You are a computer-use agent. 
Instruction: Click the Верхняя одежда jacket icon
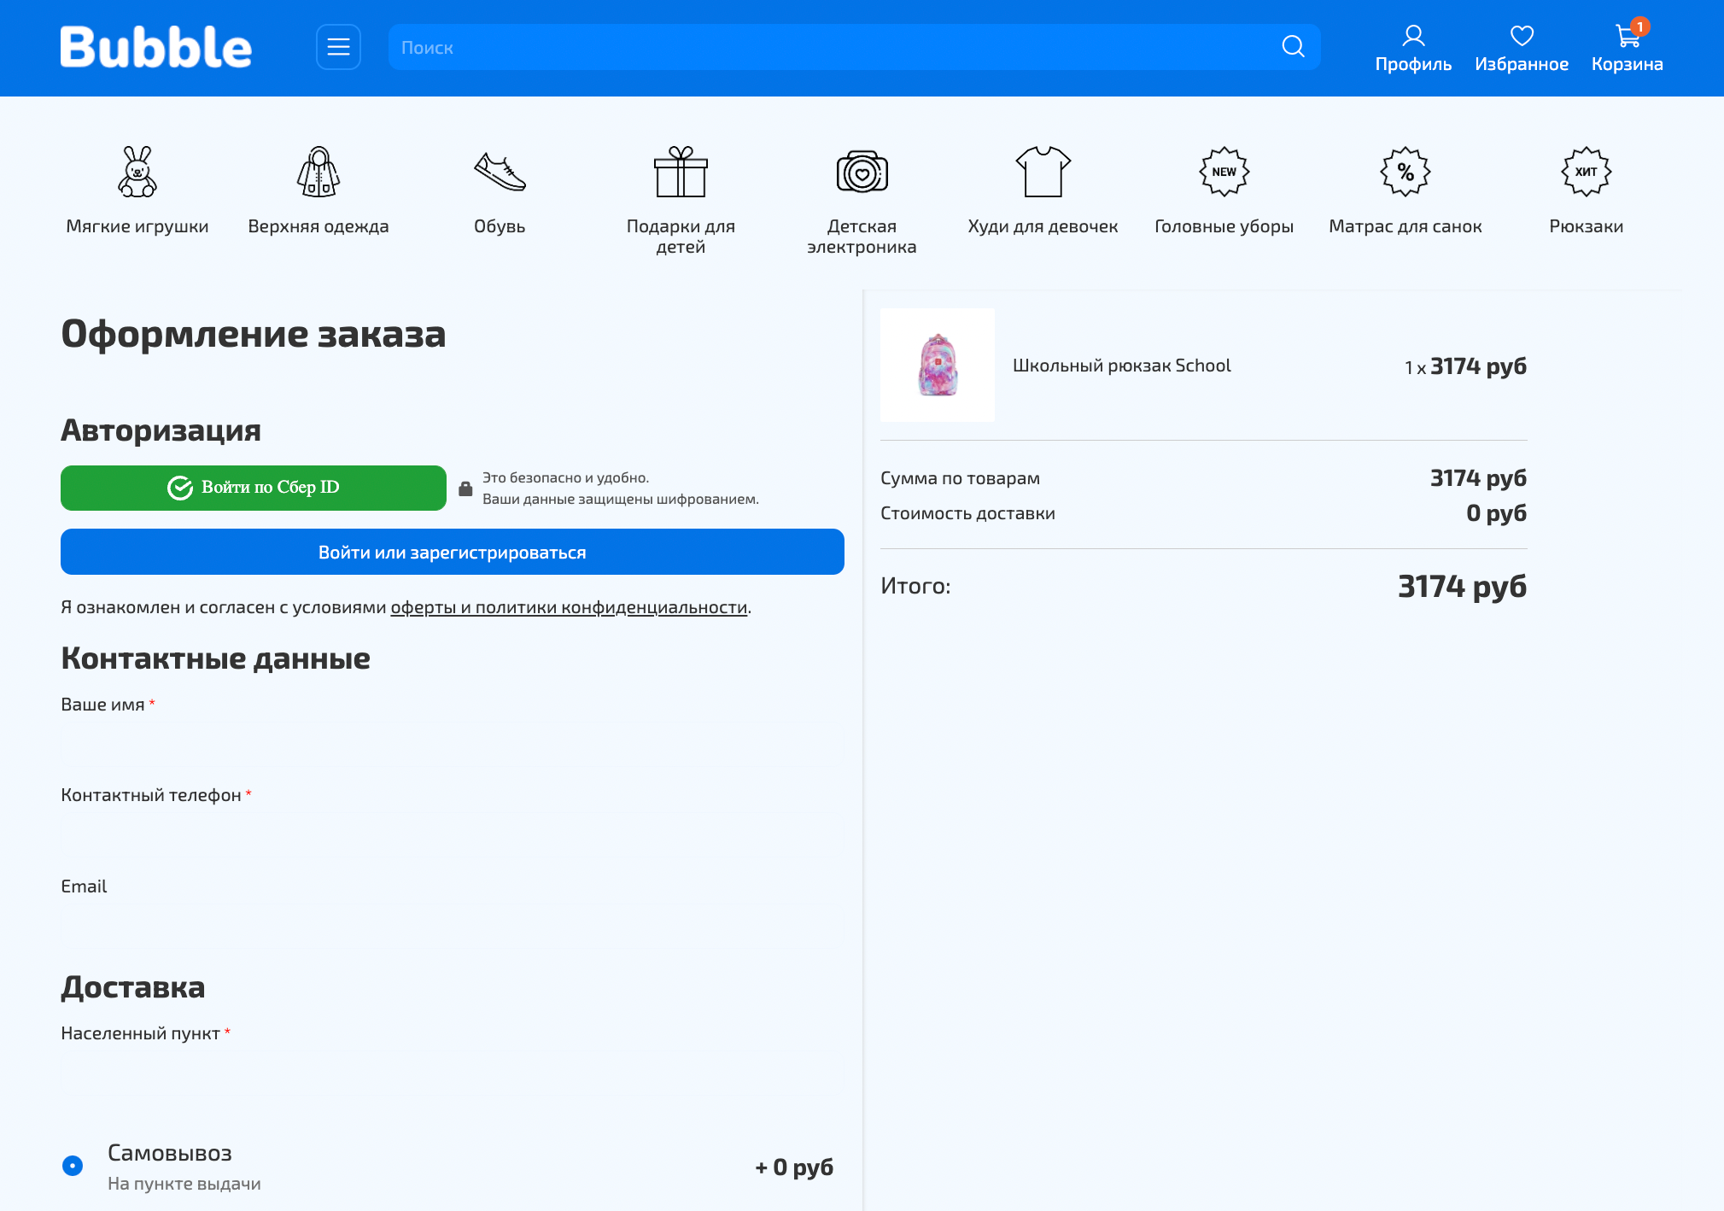[319, 172]
